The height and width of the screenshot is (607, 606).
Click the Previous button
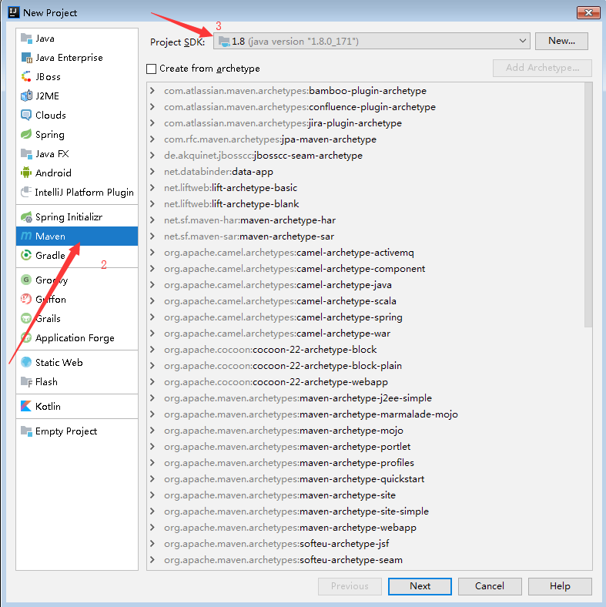coord(350,586)
